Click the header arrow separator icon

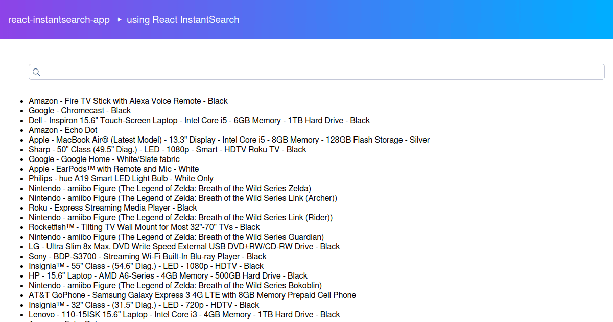coord(119,20)
